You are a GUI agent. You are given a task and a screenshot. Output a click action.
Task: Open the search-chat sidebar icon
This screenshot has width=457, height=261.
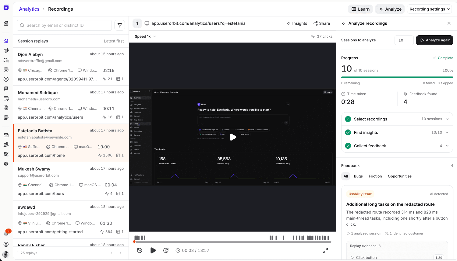6,60
